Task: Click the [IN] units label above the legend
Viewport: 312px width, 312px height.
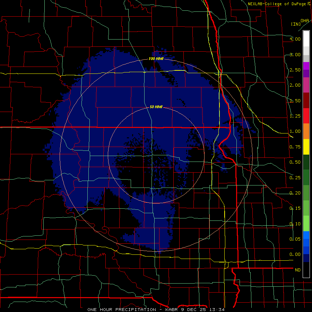Action: click(x=296, y=24)
